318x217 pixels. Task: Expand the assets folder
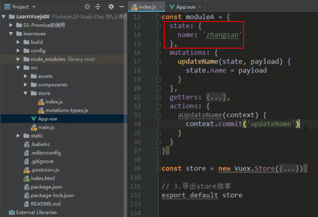tap(26, 76)
